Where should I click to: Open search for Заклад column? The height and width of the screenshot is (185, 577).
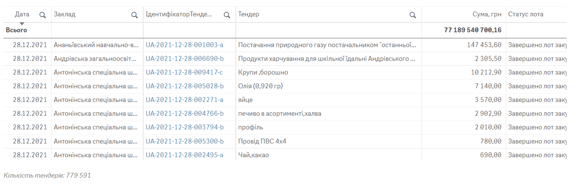[x=134, y=15]
